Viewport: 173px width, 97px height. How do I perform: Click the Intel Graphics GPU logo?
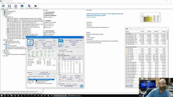pos(61,43)
